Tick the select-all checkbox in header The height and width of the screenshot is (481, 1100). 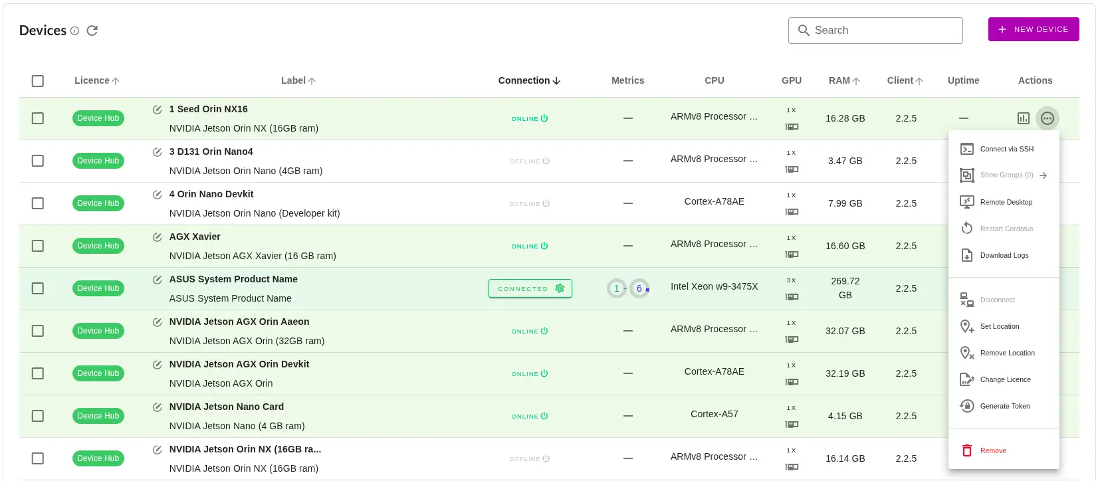coord(38,81)
